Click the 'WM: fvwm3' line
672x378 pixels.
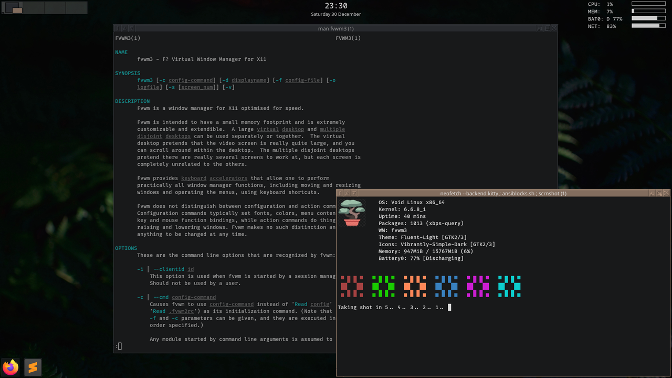[393, 230]
